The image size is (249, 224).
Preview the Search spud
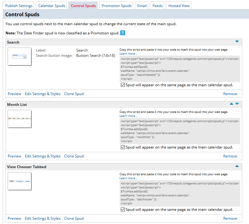point(14,94)
